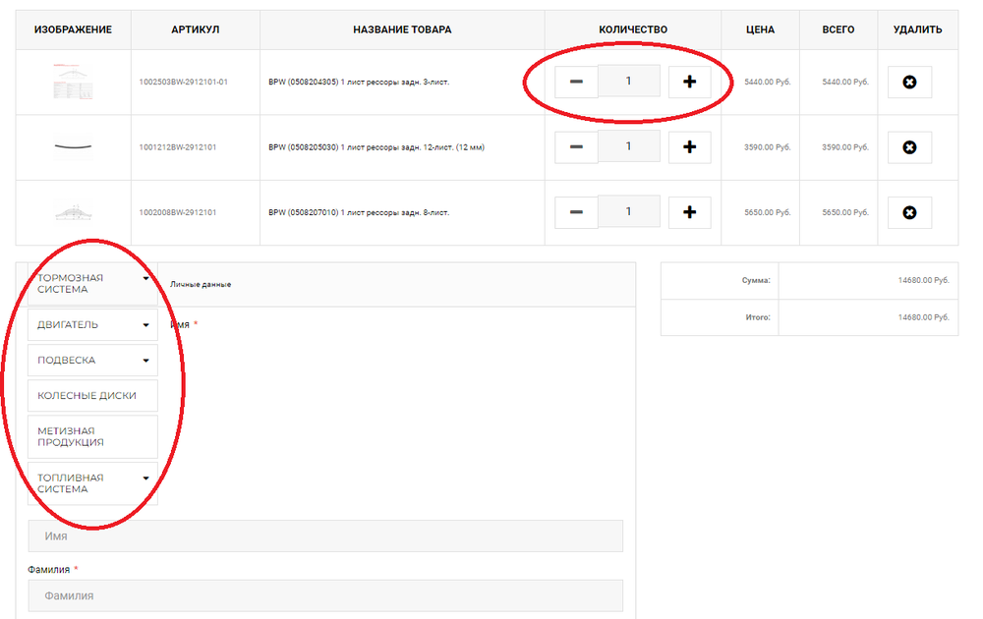Open the first product thumbnail image
983x619 pixels.
[73, 82]
